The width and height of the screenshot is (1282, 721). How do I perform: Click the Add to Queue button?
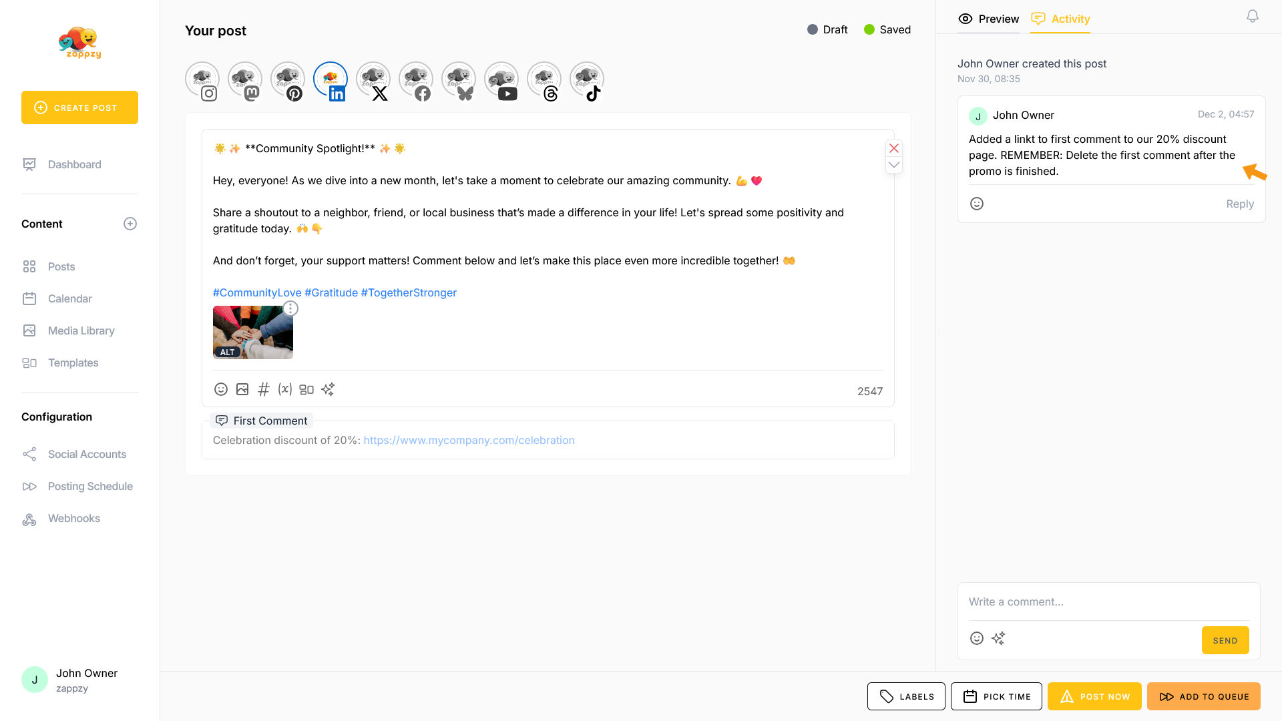[x=1204, y=696]
